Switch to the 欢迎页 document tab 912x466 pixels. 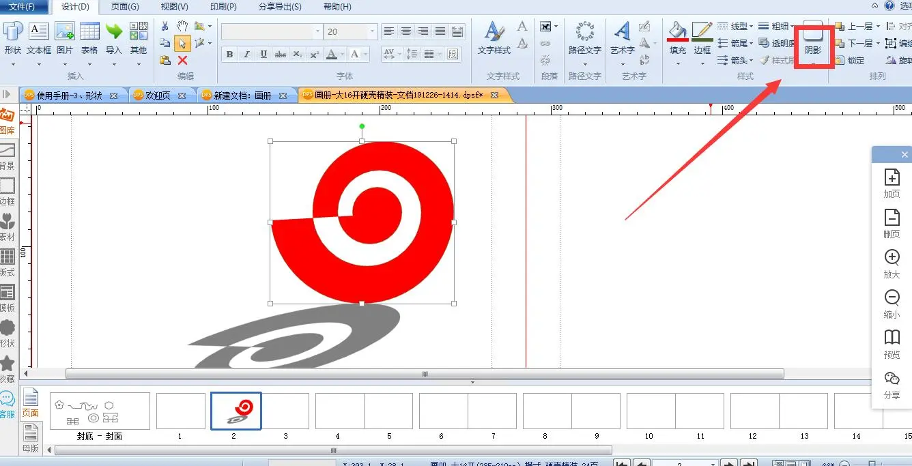click(158, 96)
